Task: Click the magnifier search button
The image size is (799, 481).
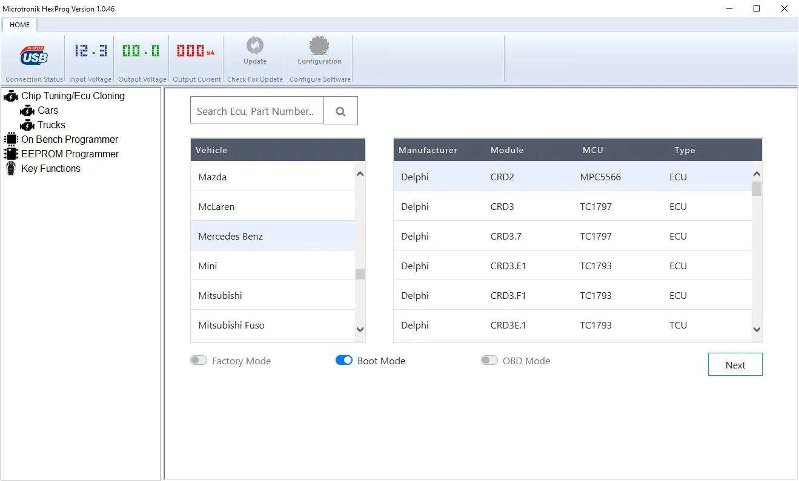Action: pyautogui.click(x=340, y=111)
